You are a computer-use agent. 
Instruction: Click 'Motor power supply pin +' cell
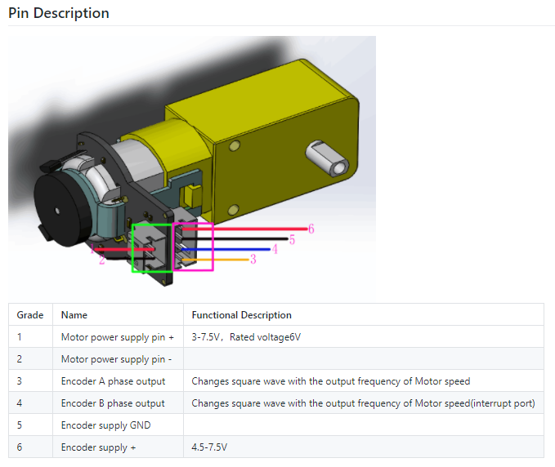(118, 336)
